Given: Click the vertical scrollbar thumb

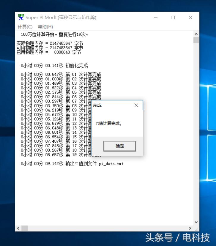Looking at the screenshot, I should (x=196, y=40).
